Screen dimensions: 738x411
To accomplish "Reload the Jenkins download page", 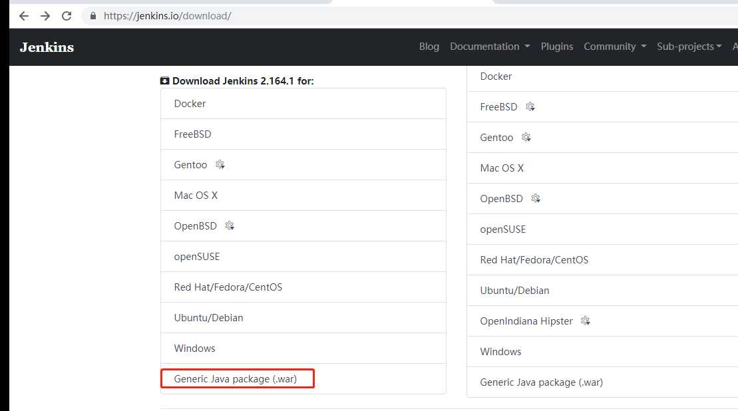I will coord(67,16).
